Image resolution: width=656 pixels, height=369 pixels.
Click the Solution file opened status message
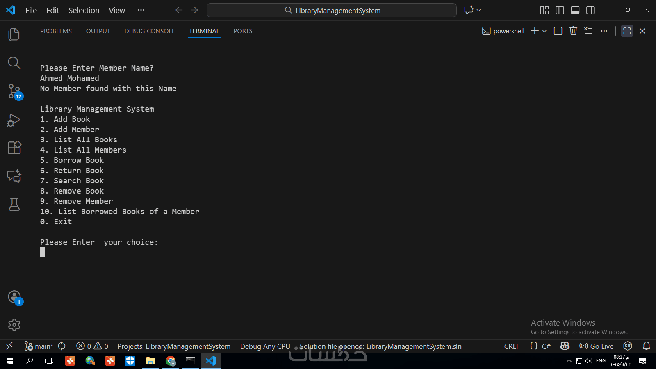tap(380, 346)
